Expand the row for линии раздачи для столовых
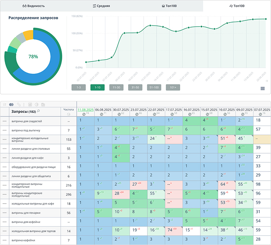This screenshot has height=245, width=271. [5, 148]
